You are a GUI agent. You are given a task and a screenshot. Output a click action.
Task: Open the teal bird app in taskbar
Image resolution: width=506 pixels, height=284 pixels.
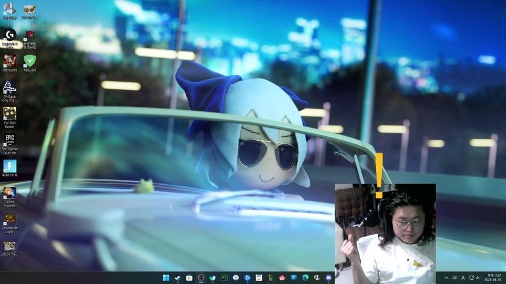click(x=212, y=277)
